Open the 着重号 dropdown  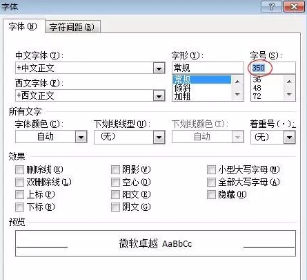[289, 138]
